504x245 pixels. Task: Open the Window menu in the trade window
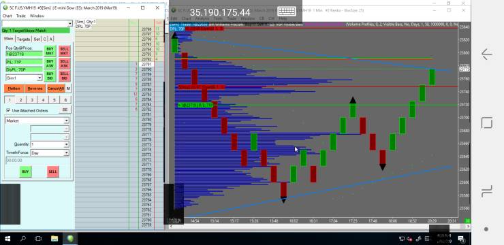click(37, 16)
